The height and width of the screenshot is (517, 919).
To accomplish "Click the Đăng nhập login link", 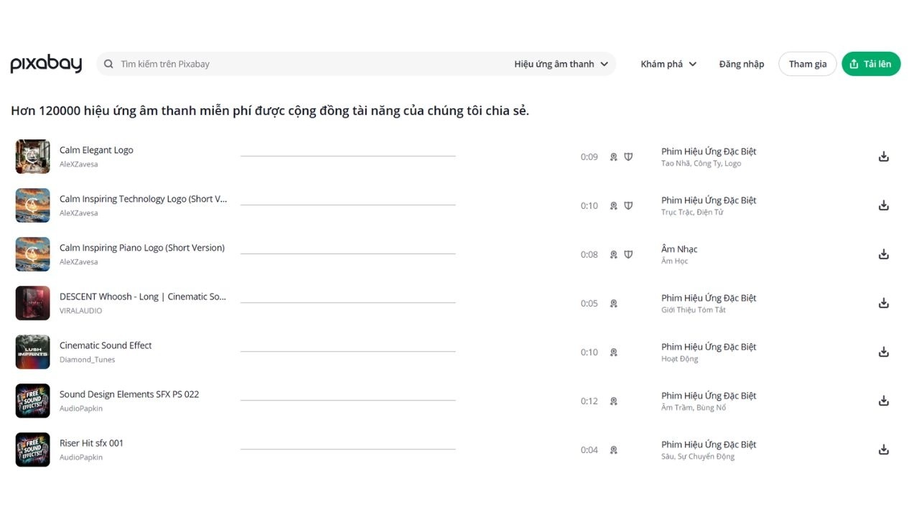I will [742, 64].
